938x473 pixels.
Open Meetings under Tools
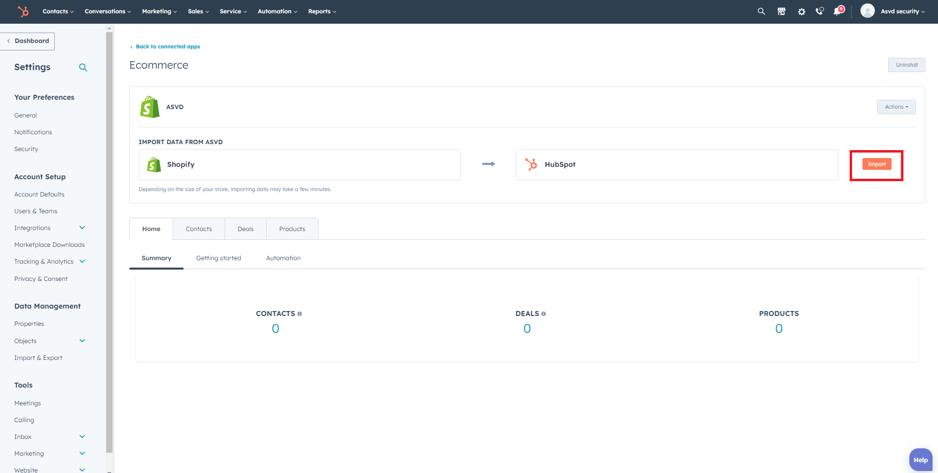[x=28, y=403]
